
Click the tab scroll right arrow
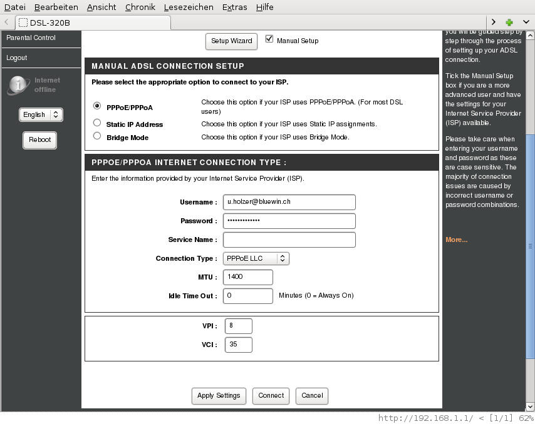(x=494, y=22)
